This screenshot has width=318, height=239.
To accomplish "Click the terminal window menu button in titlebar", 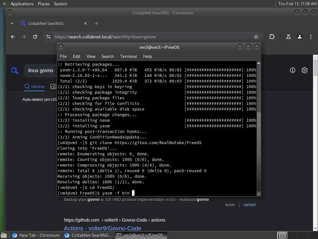I will coord(61,47).
